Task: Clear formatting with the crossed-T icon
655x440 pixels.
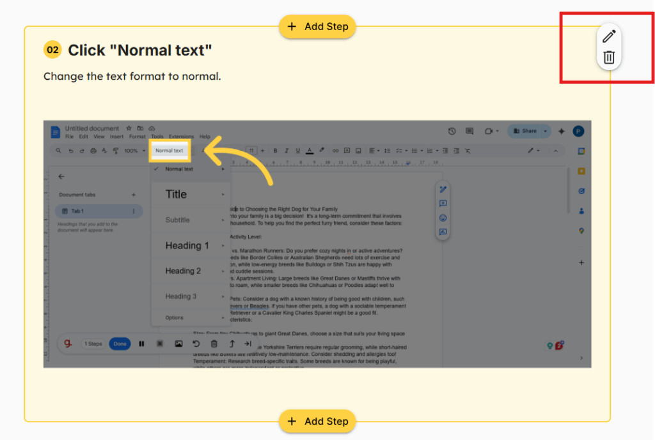Action: [468, 151]
